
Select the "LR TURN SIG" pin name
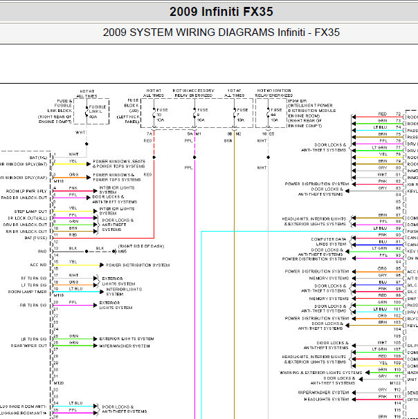34,339
